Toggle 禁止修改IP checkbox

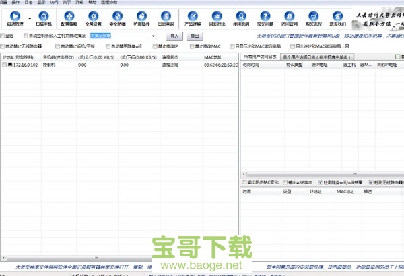155,46
